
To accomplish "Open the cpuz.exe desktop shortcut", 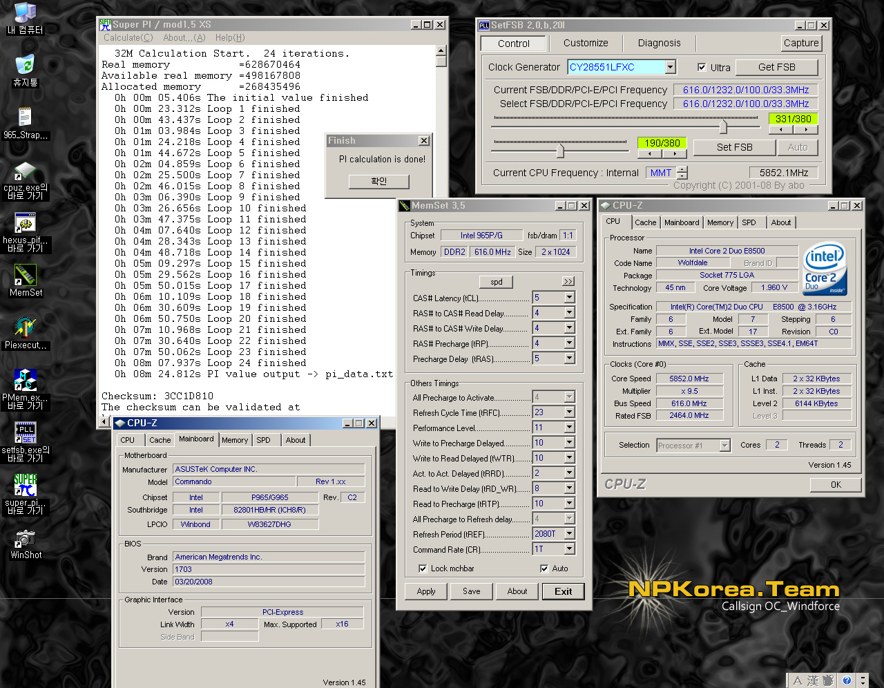I will point(26,171).
